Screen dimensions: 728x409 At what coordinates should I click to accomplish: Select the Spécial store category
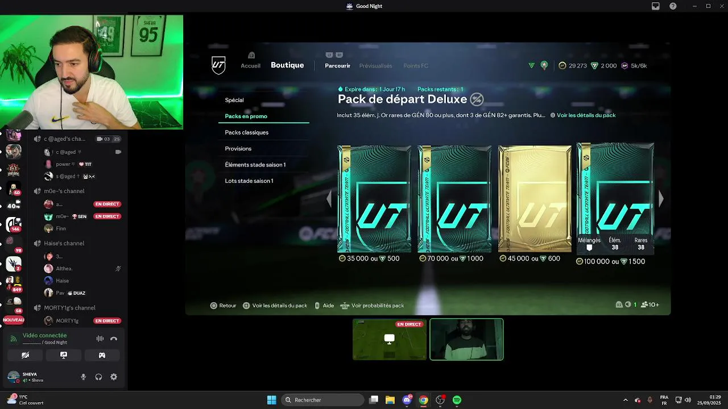pos(234,100)
